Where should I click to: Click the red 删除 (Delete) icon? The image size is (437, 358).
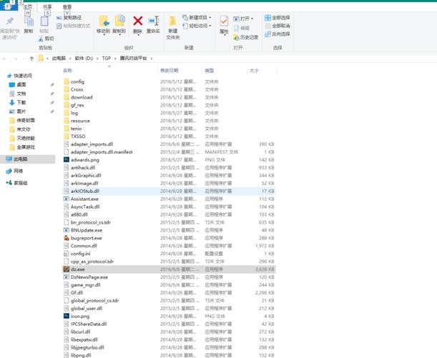click(x=137, y=22)
